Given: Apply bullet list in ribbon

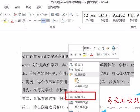Looking at the screenshot, I should click(30, 15).
